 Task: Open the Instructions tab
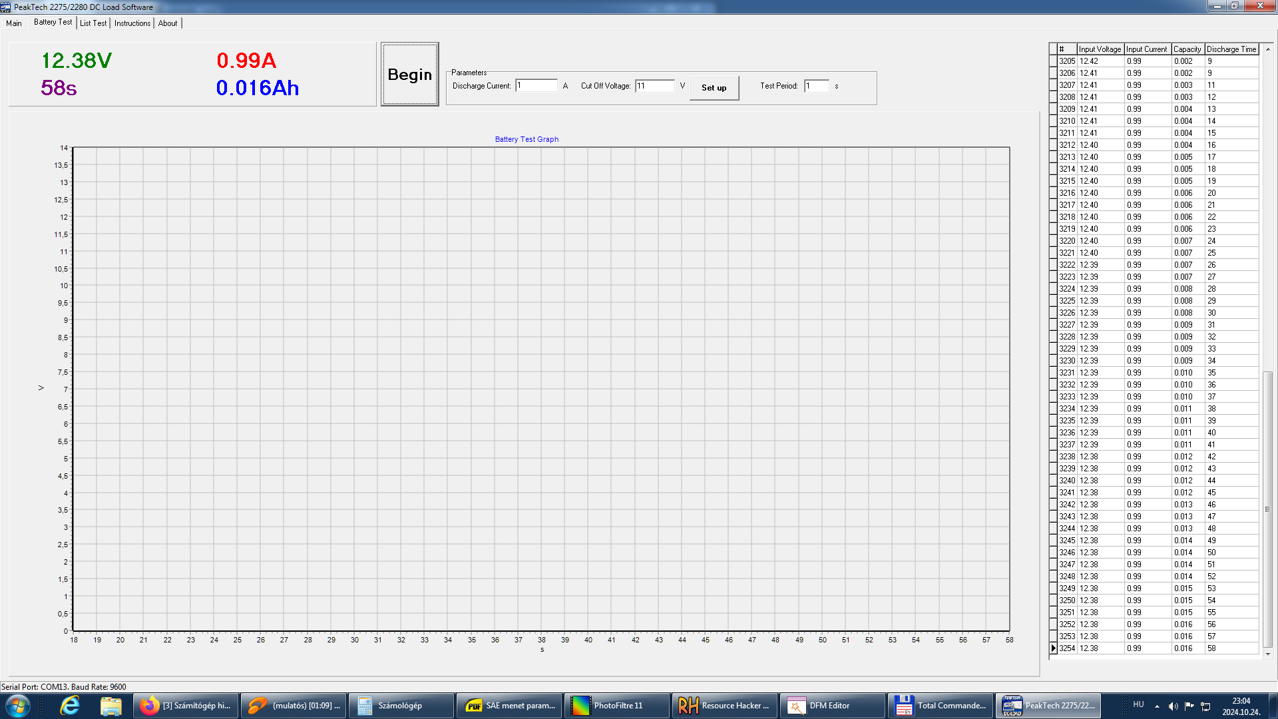click(x=132, y=23)
